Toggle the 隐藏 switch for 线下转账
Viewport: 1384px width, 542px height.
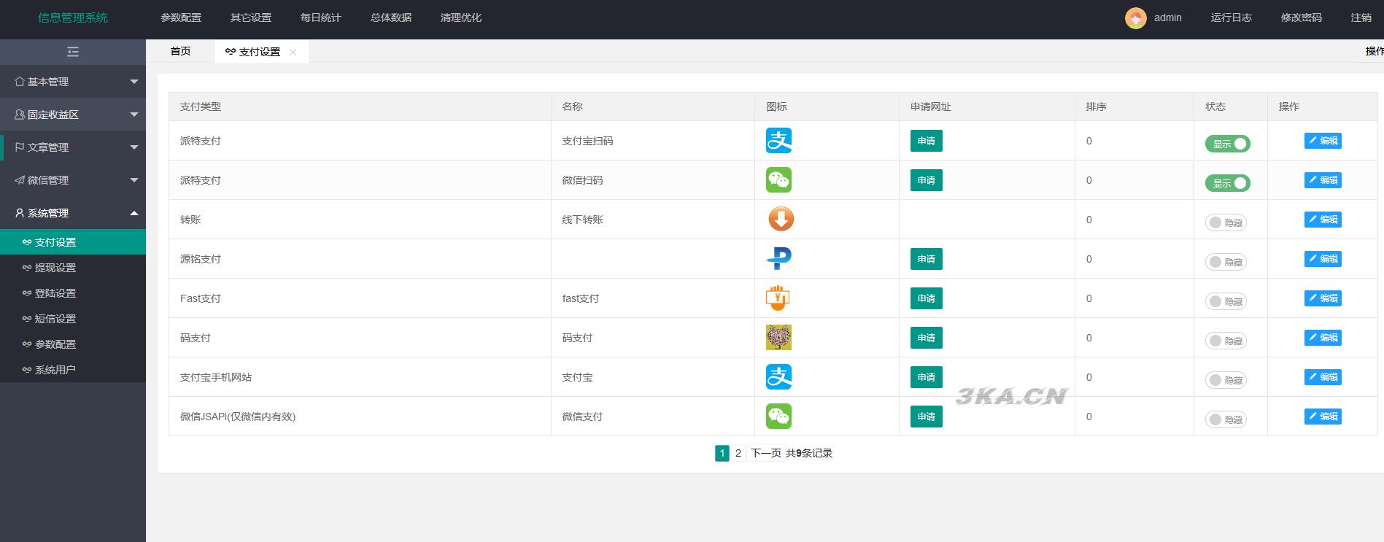(x=1226, y=222)
